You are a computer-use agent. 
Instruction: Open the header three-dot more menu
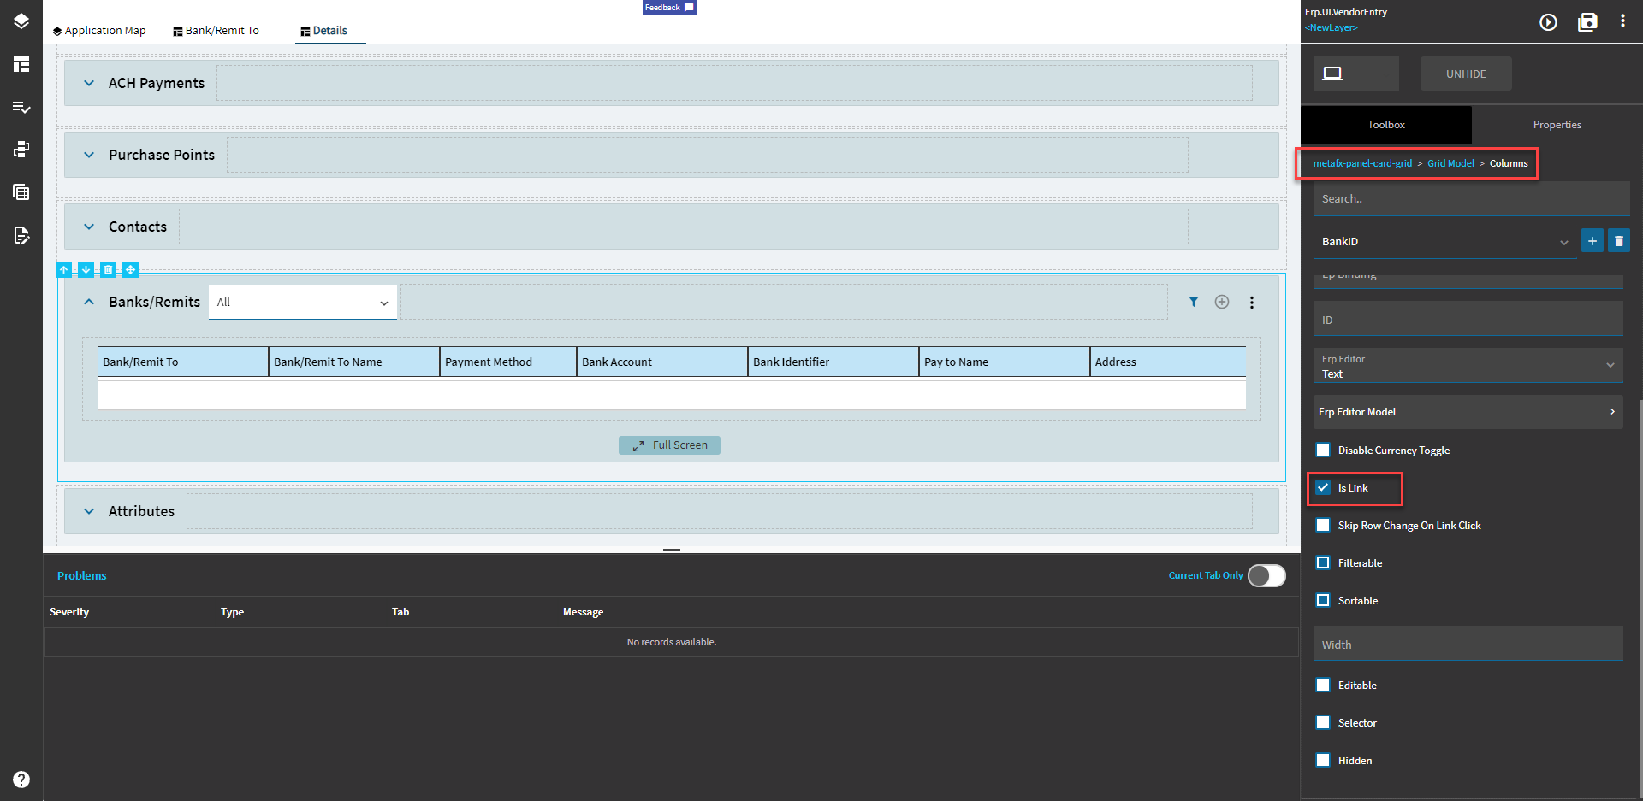[x=1622, y=21]
